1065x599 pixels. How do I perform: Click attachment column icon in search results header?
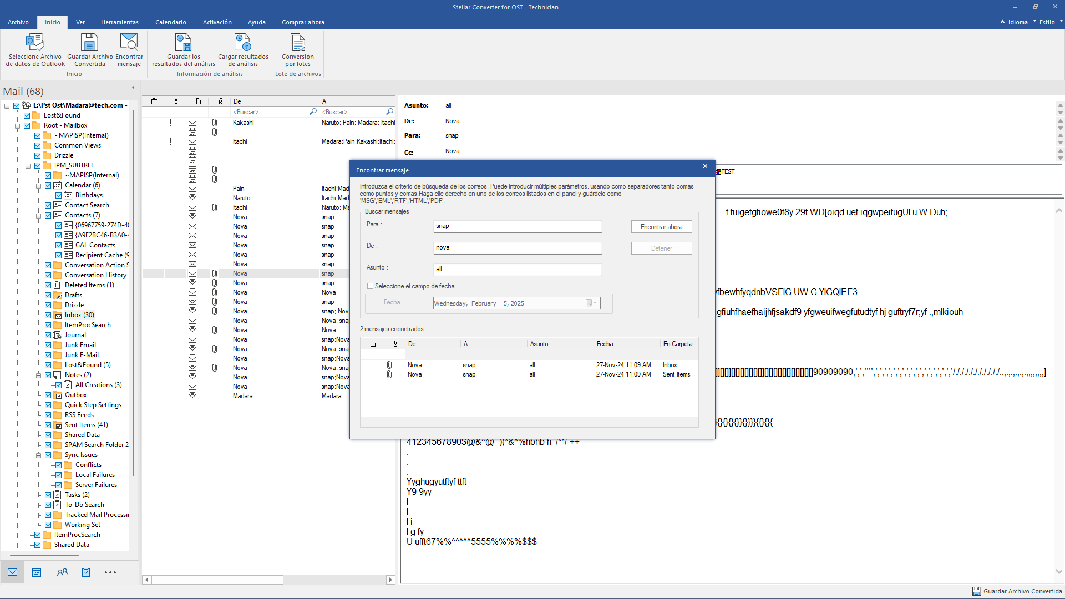(395, 344)
